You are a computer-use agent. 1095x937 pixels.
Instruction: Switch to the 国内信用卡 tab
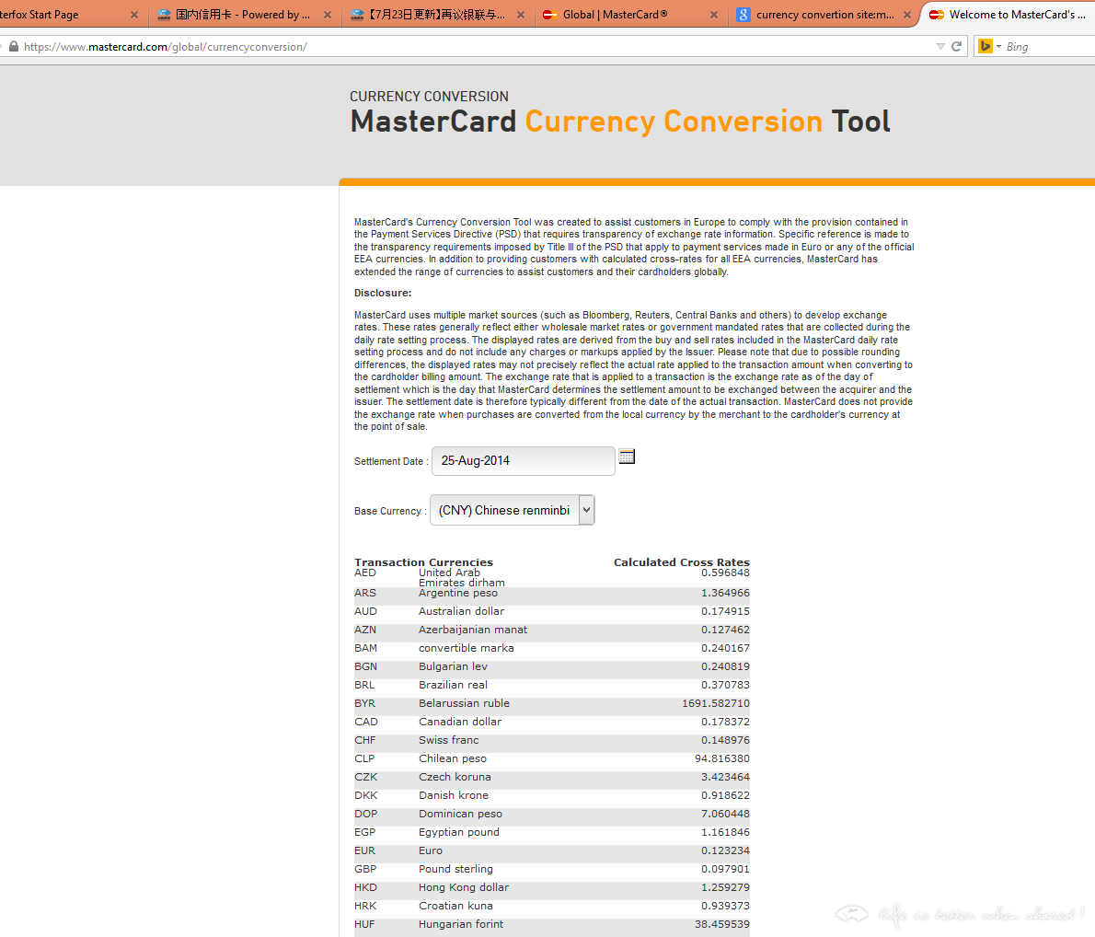click(x=243, y=15)
